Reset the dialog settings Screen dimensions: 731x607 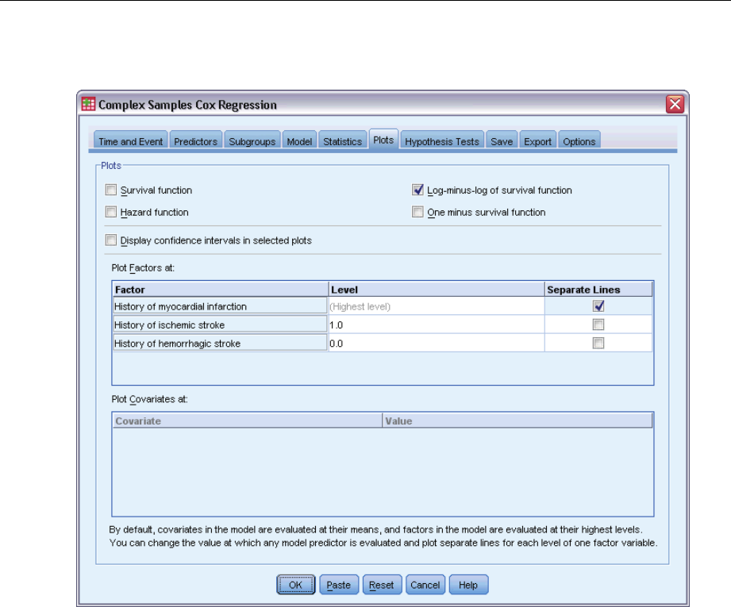point(382,585)
